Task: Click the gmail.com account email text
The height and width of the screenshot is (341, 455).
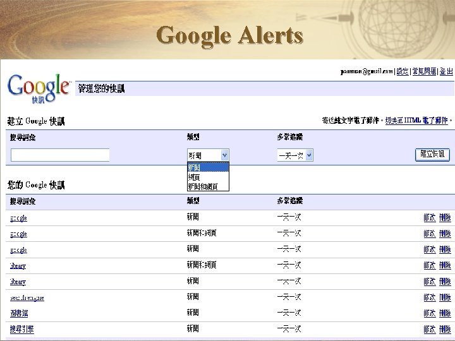Action: (x=367, y=71)
